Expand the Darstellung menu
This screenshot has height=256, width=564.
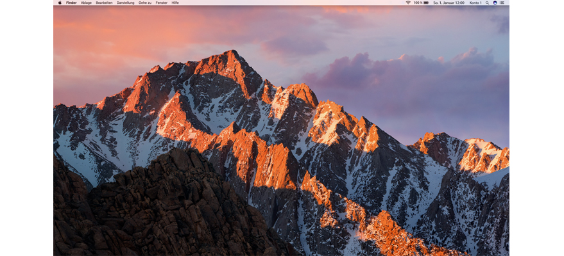tap(126, 3)
